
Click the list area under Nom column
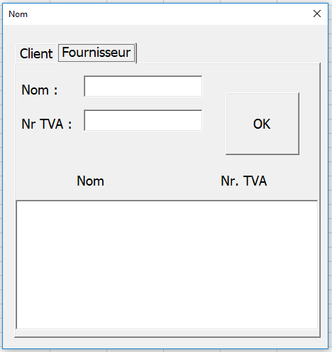click(90, 265)
